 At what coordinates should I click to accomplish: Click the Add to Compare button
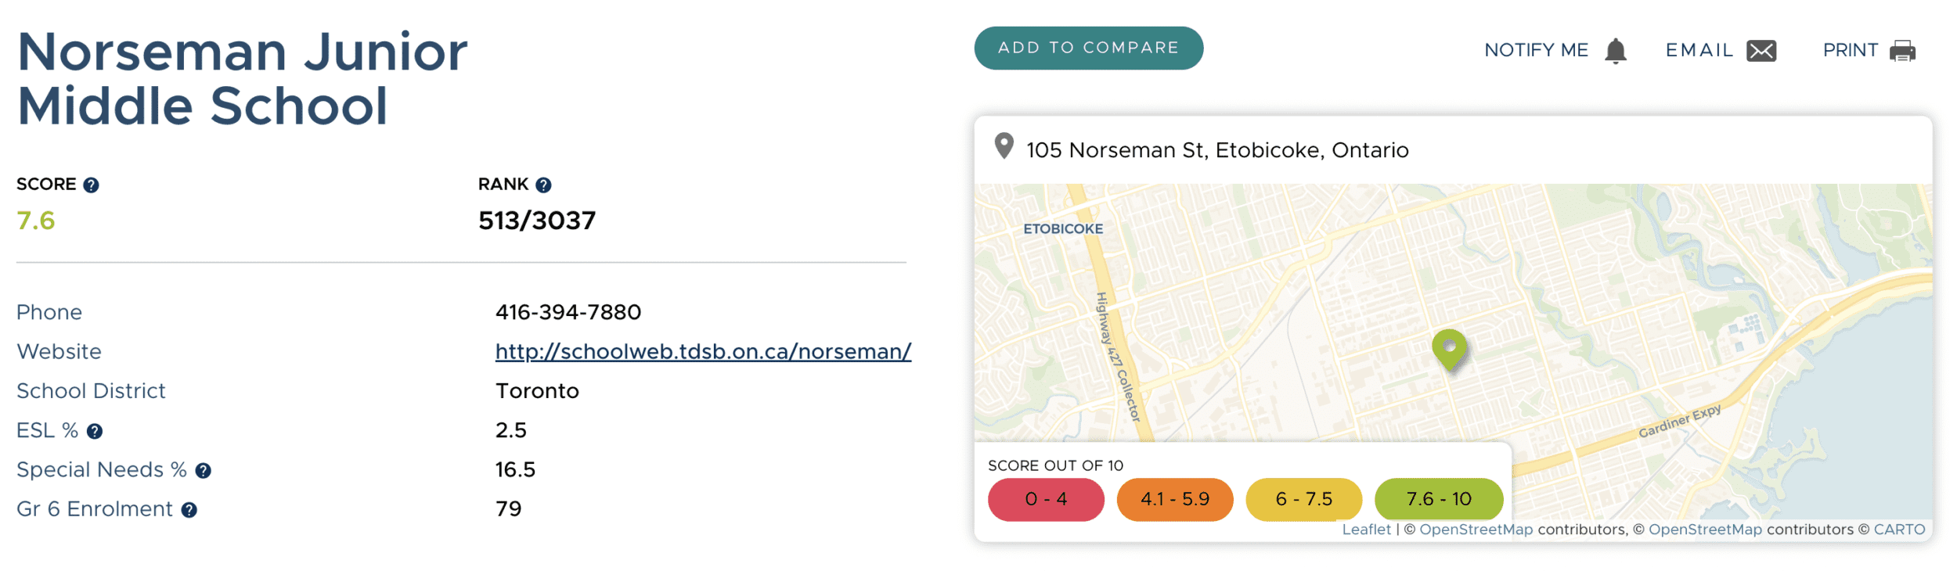click(1088, 48)
